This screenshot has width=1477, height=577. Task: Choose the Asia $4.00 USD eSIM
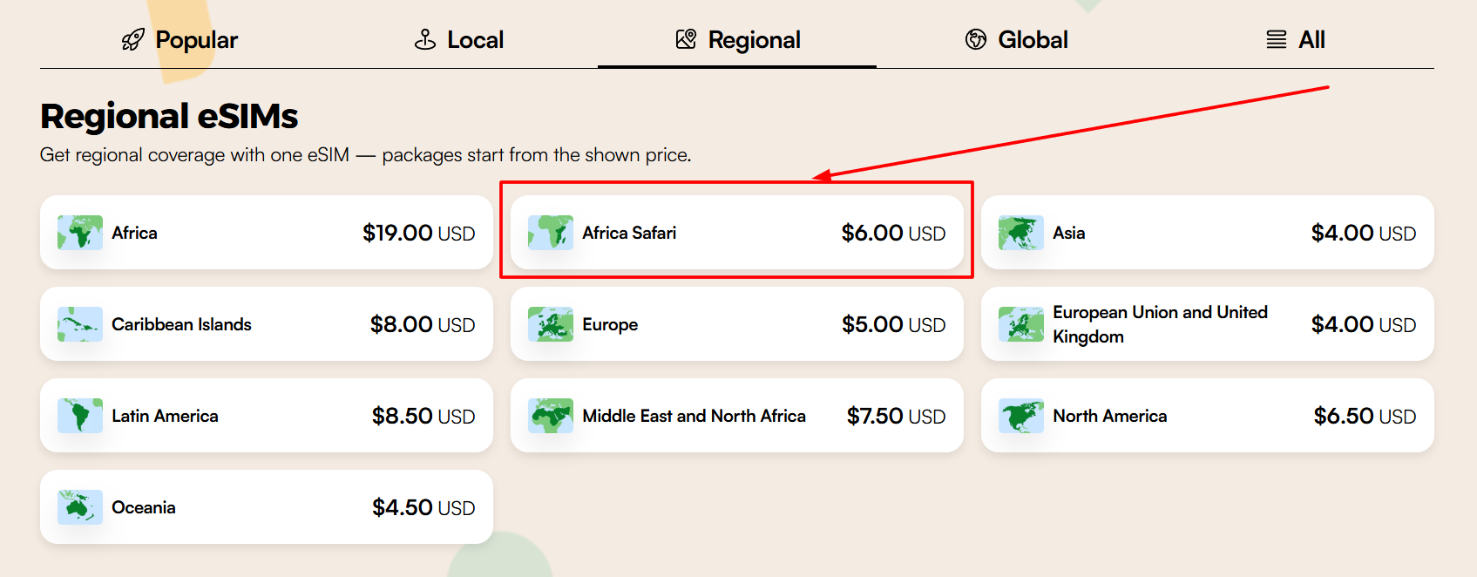click(x=1208, y=233)
